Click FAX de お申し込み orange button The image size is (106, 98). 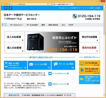tap(90, 71)
